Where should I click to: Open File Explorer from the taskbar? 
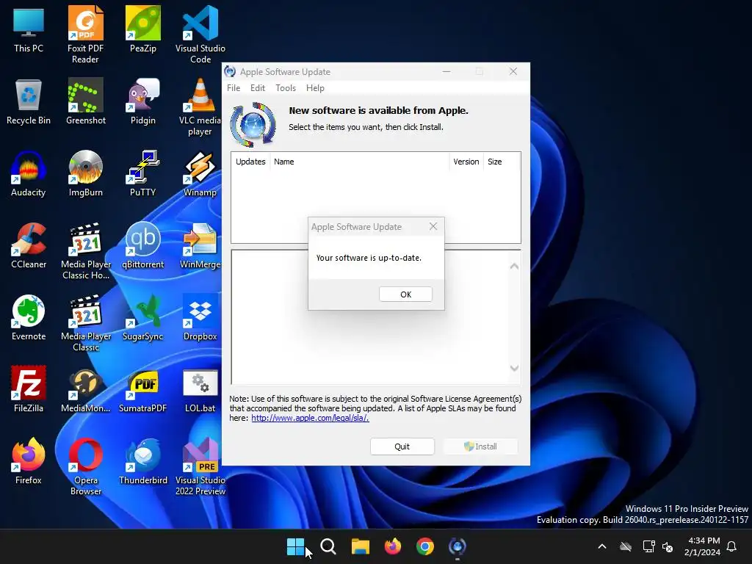(x=360, y=546)
